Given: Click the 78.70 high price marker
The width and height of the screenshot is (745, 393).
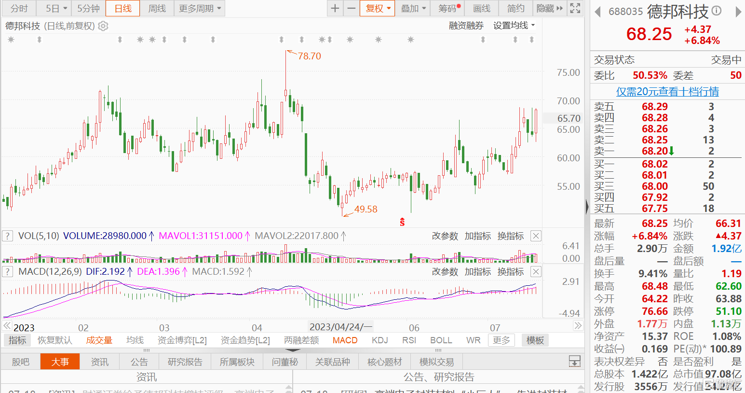Looking at the screenshot, I should 309,56.
